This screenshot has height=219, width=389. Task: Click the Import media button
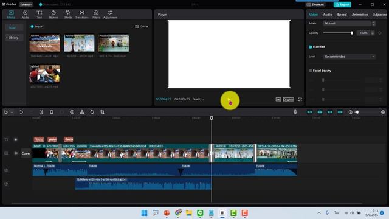(x=36, y=26)
